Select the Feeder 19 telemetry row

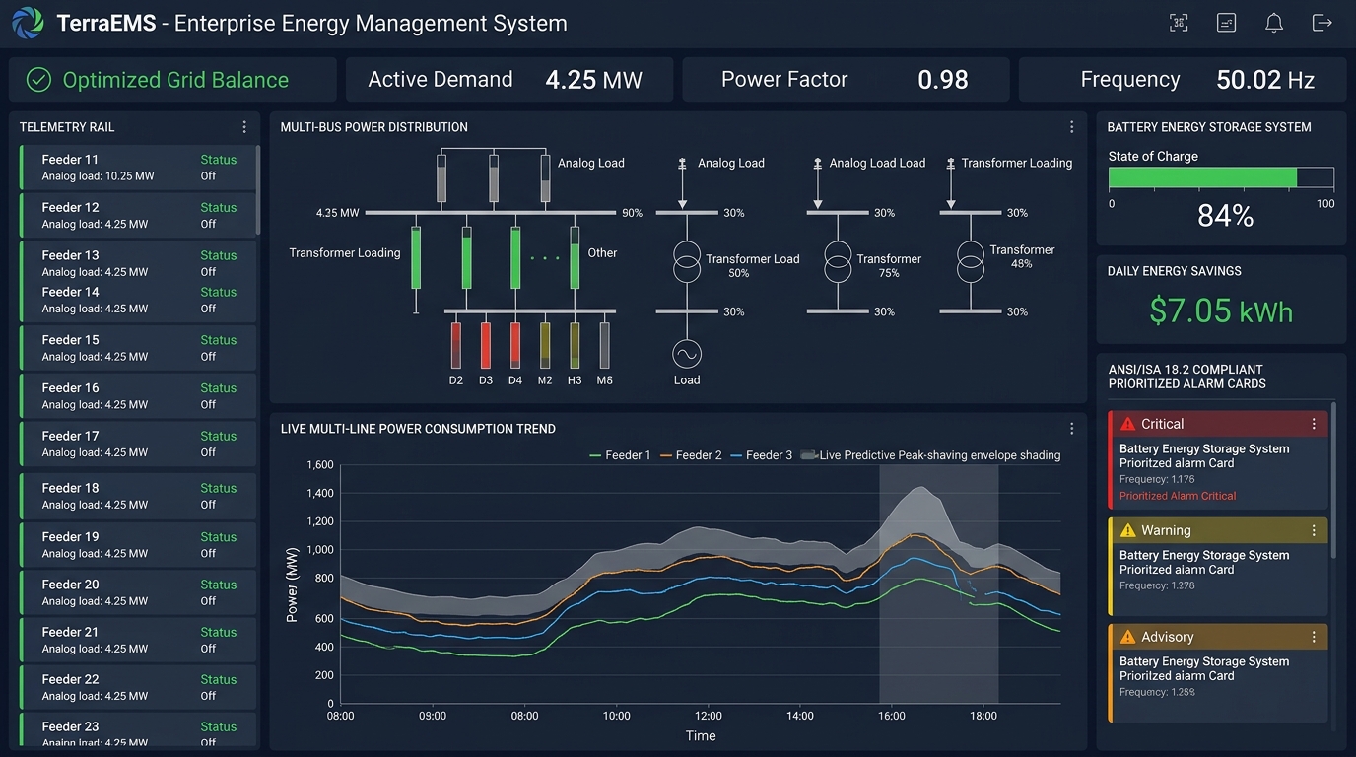pos(138,545)
